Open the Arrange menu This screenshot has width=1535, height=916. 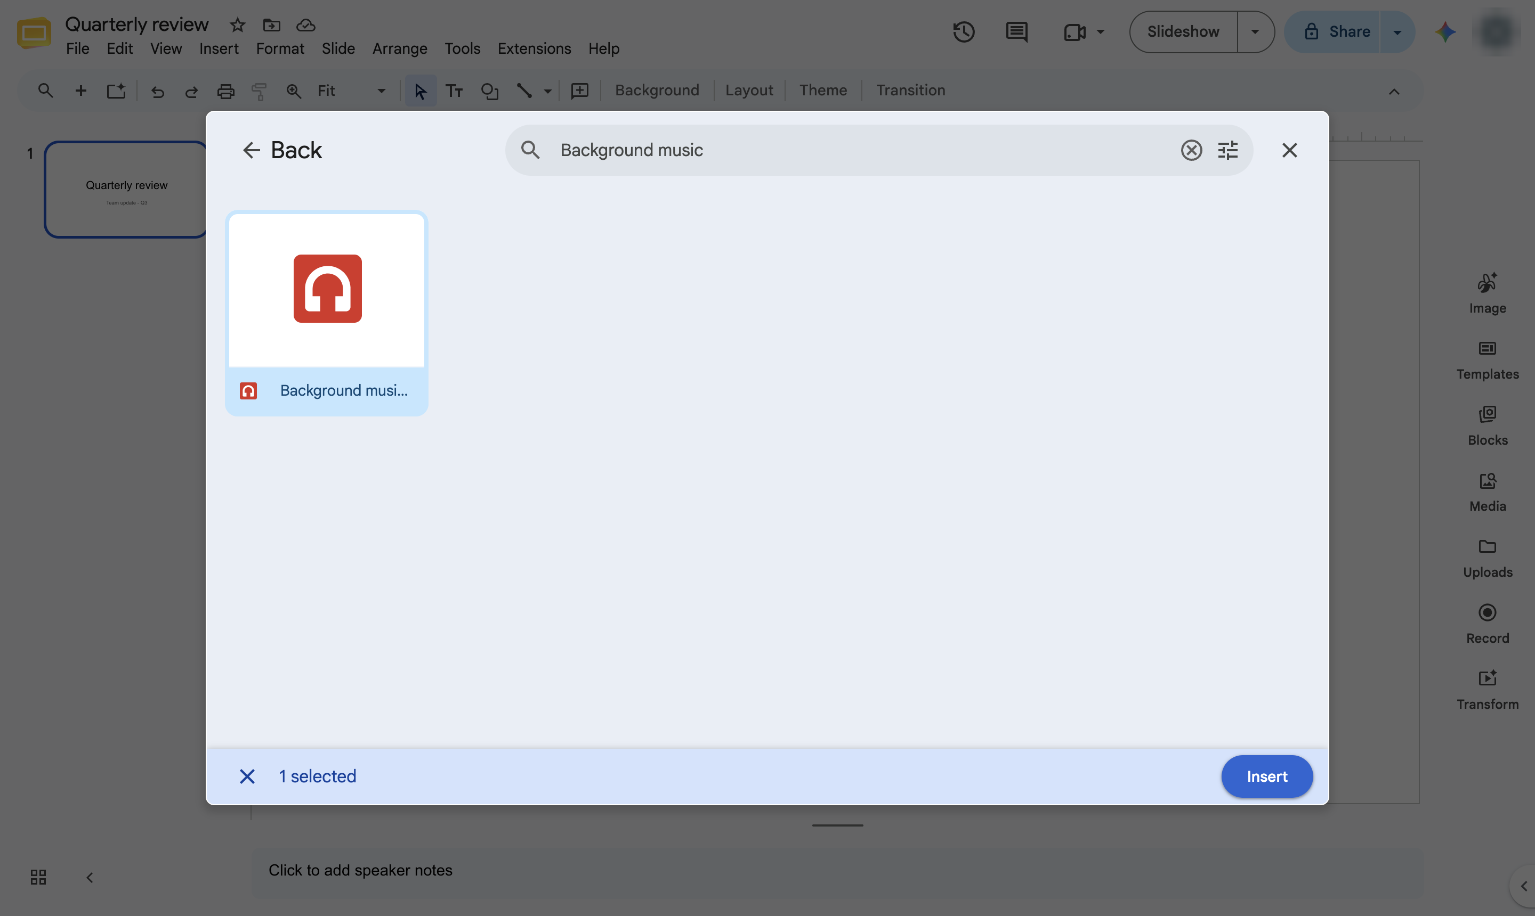pyautogui.click(x=400, y=48)
